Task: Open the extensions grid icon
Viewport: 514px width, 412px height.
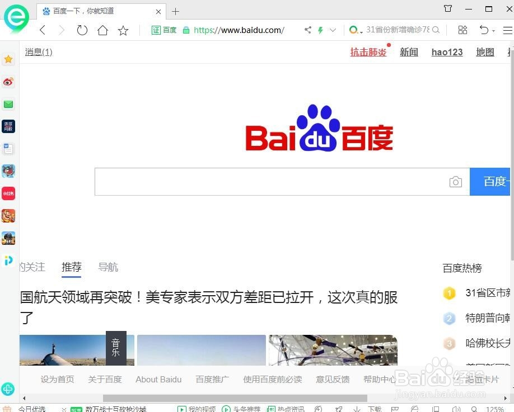Action: click(462, 30)
